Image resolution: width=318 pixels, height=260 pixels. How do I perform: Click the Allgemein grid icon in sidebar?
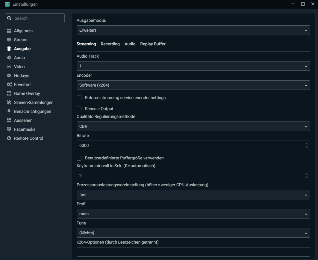coord(9,31)
